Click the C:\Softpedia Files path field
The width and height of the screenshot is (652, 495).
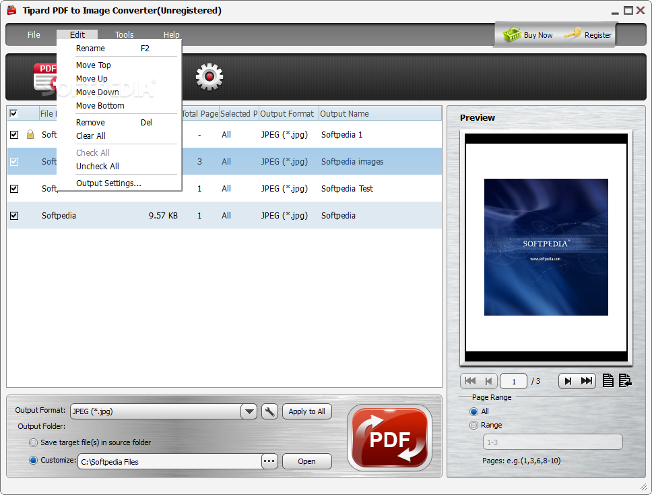click(x=170, y=462)
